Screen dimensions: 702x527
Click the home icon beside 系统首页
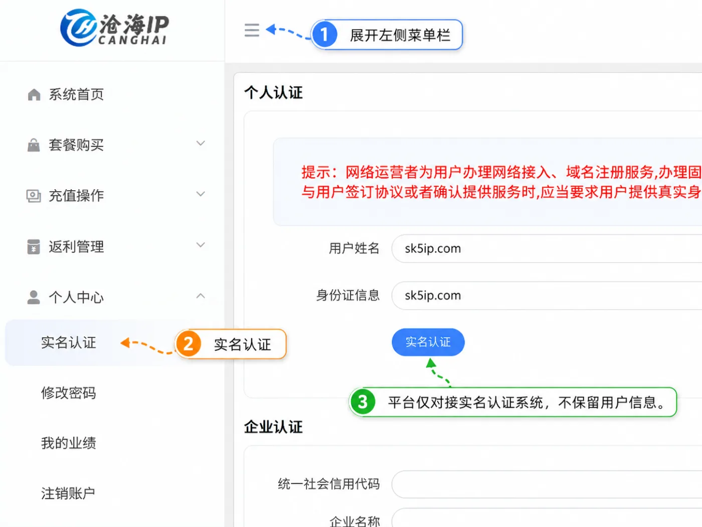tap(34, 94)
